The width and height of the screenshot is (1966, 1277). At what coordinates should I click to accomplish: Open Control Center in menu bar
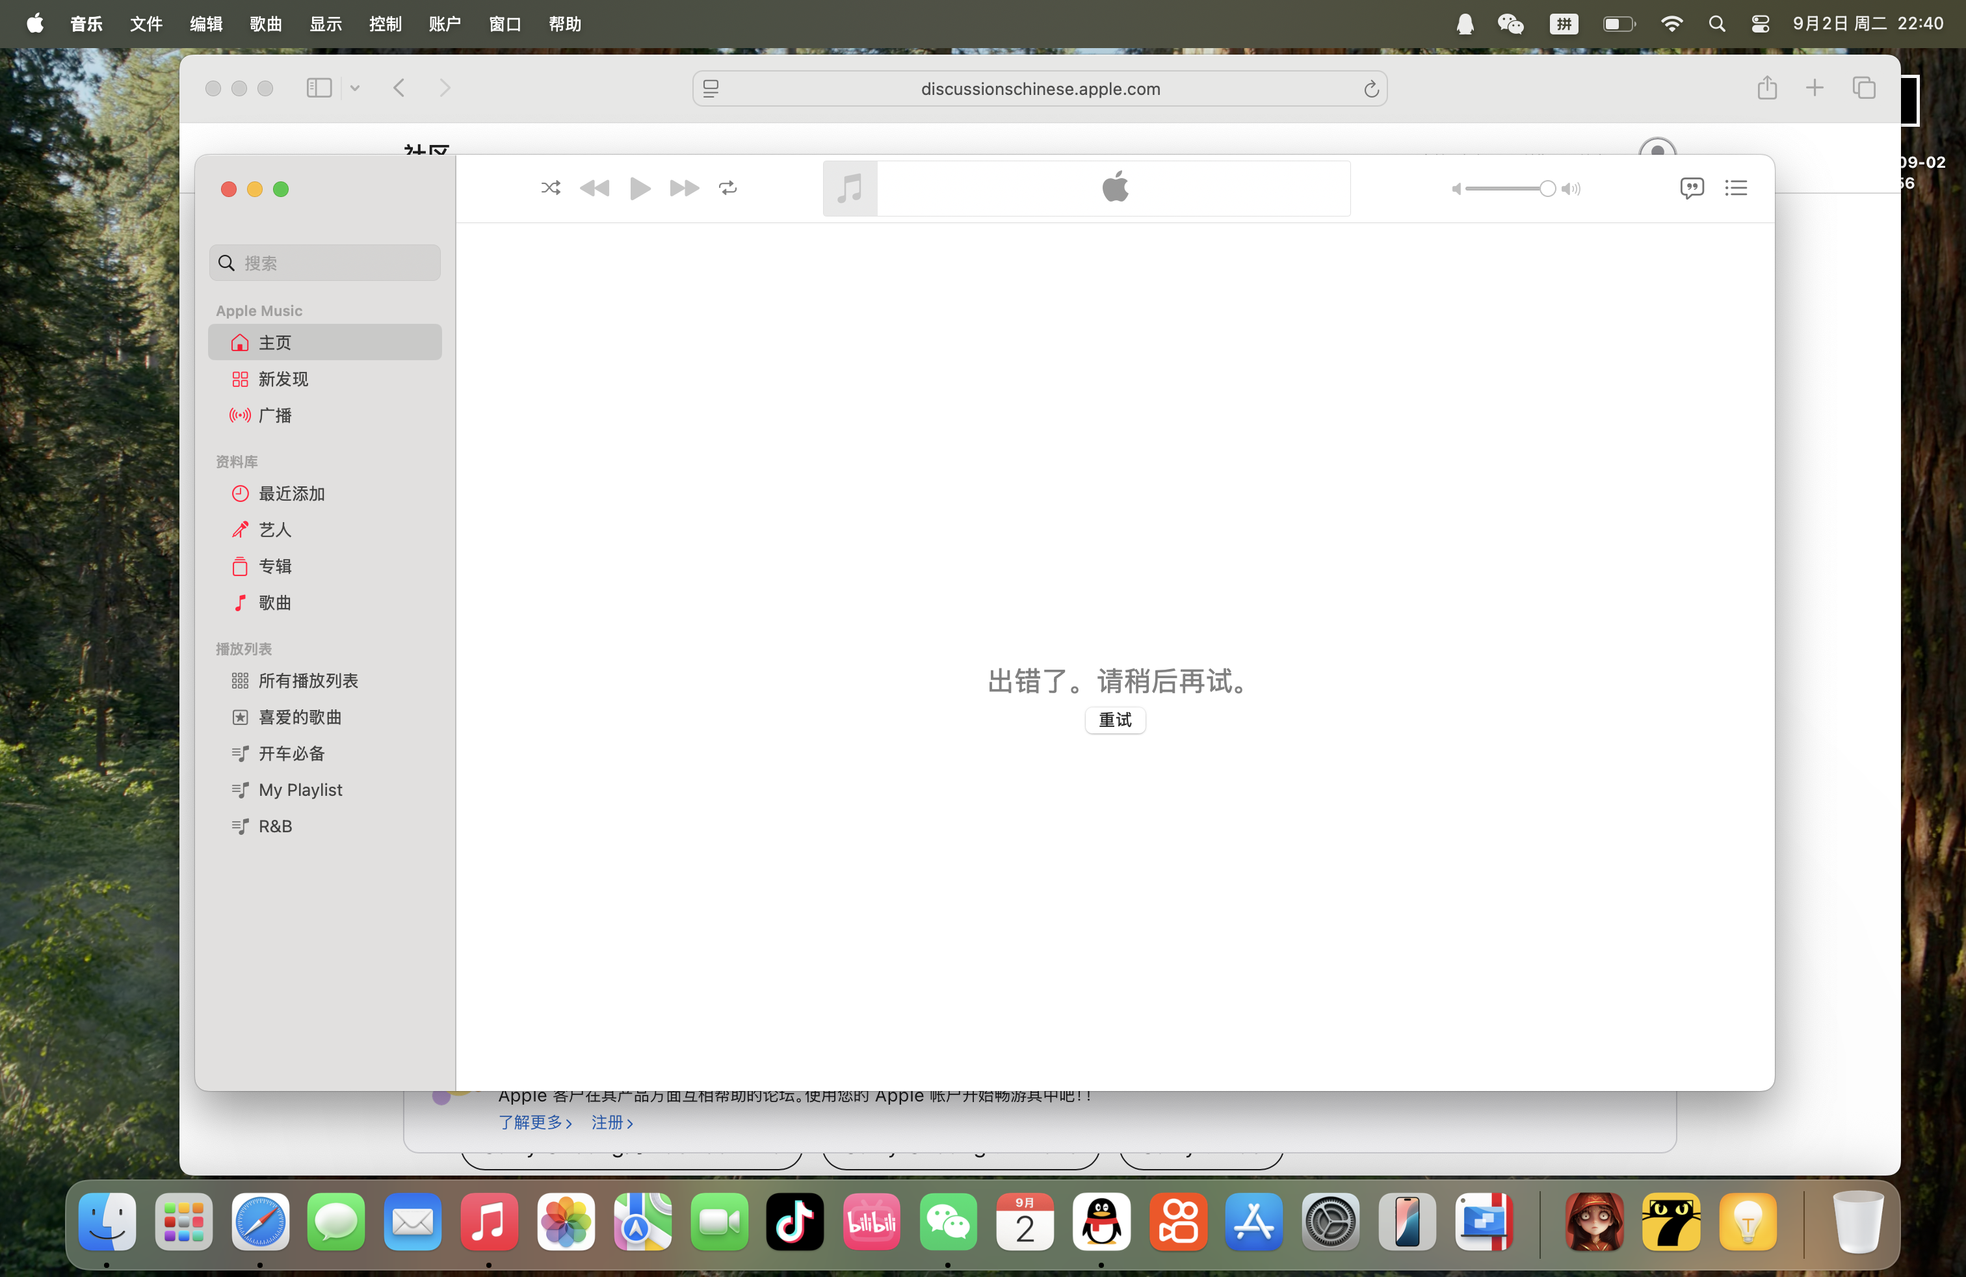pos(1759,24)
